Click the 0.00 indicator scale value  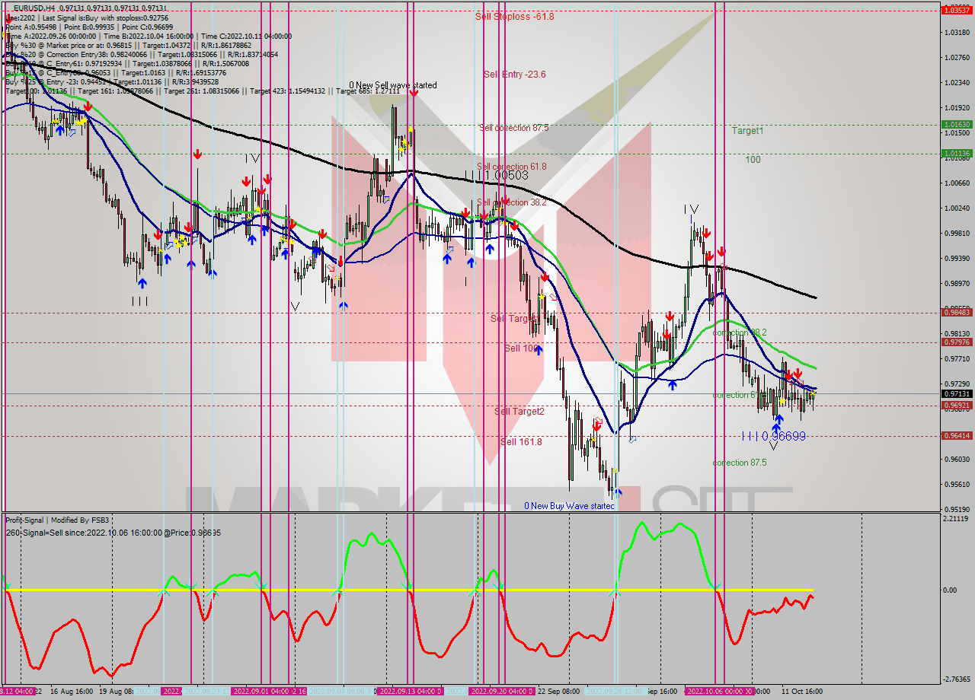[x=950, y=590]
